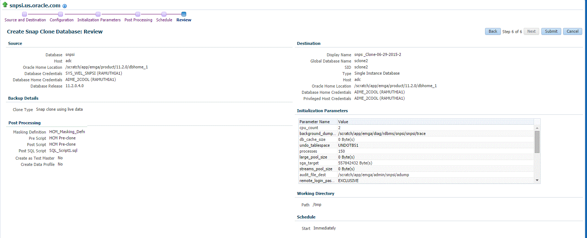Select the Review step marker square

(x=184, y=14)
